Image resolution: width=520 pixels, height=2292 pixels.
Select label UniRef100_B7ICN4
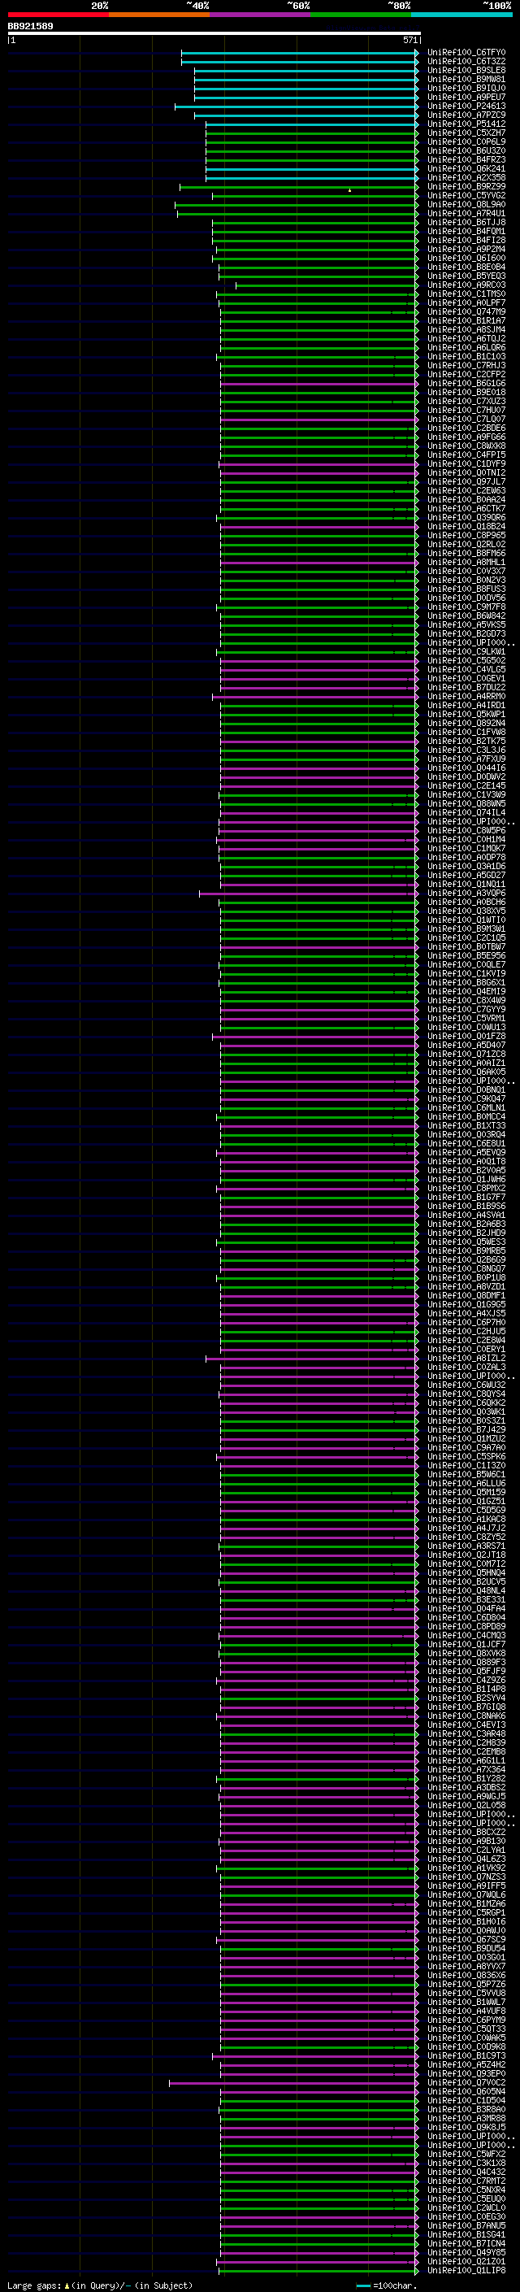click(x=466, y=2244)
